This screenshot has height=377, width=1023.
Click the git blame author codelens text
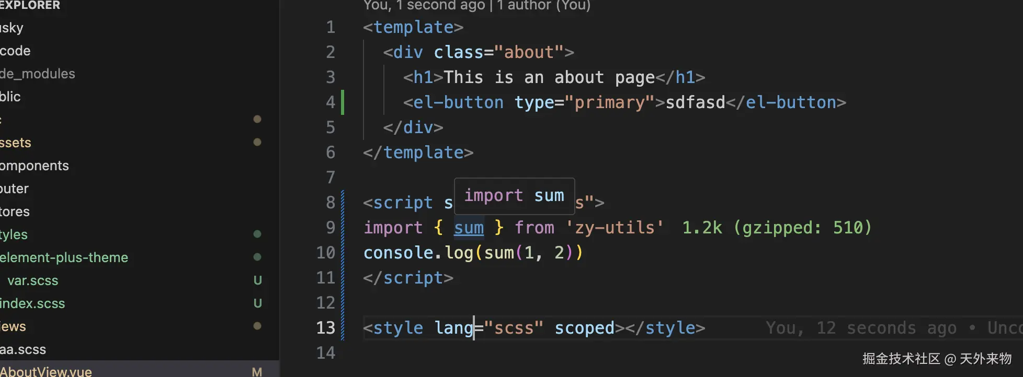477,5
